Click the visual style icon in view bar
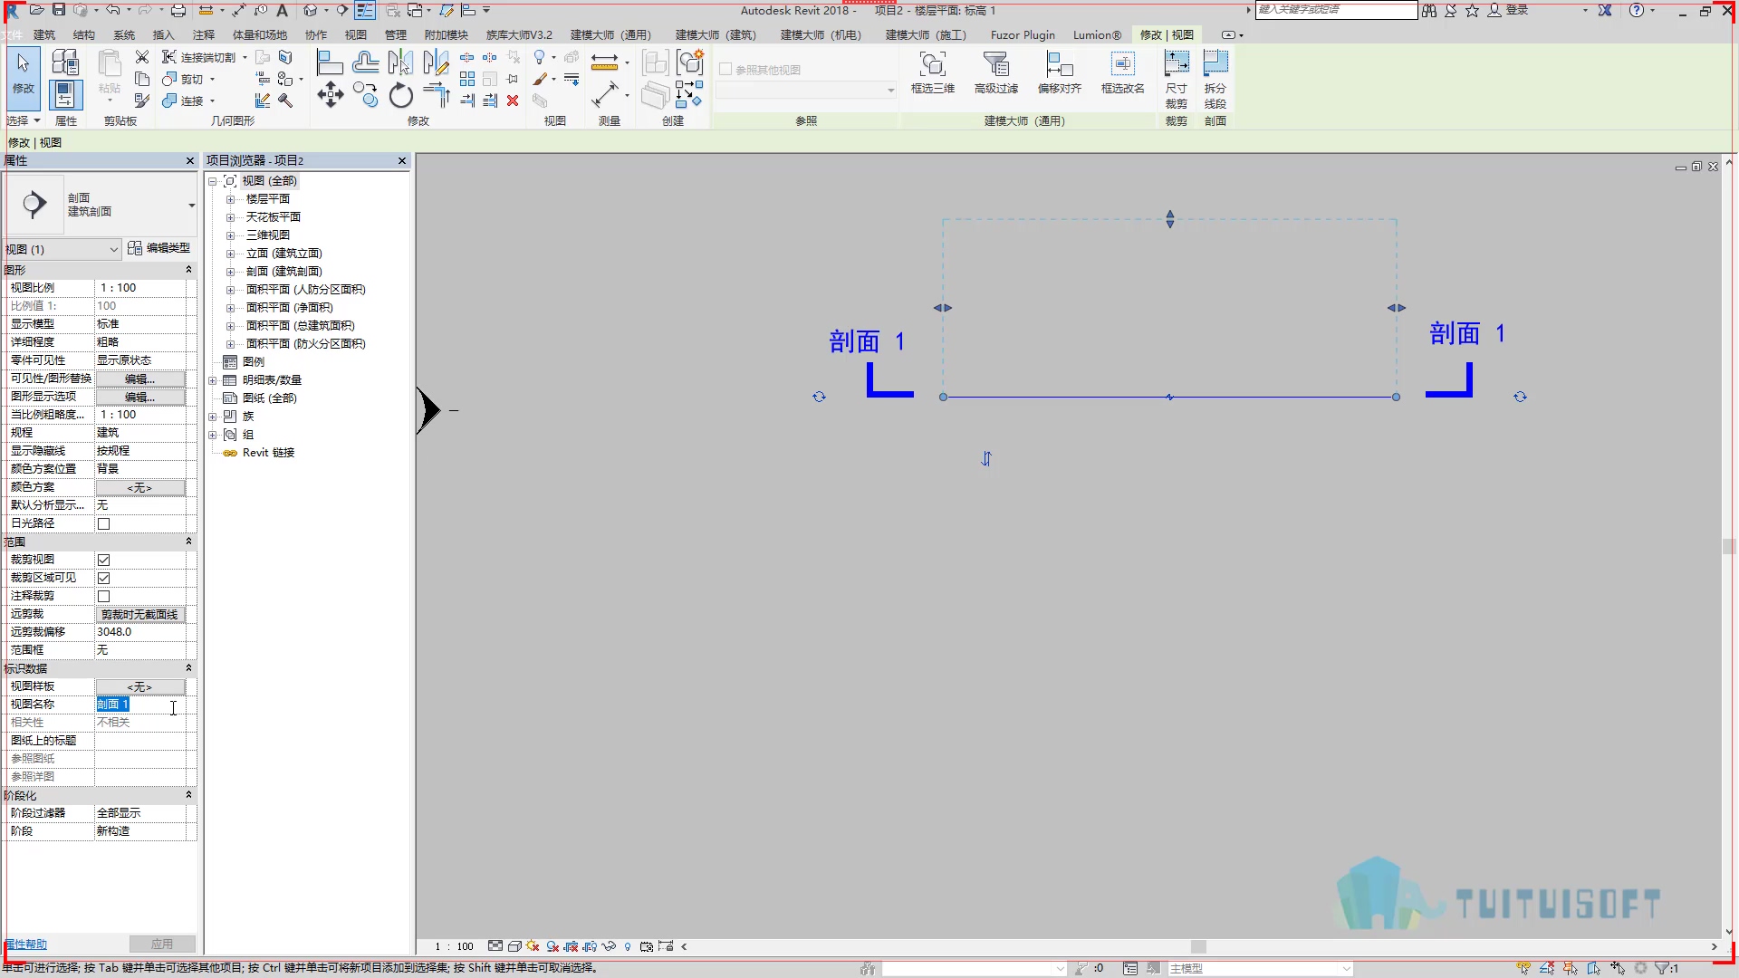The height and width of the screenshot is (978, 1739). click(514, 946)
